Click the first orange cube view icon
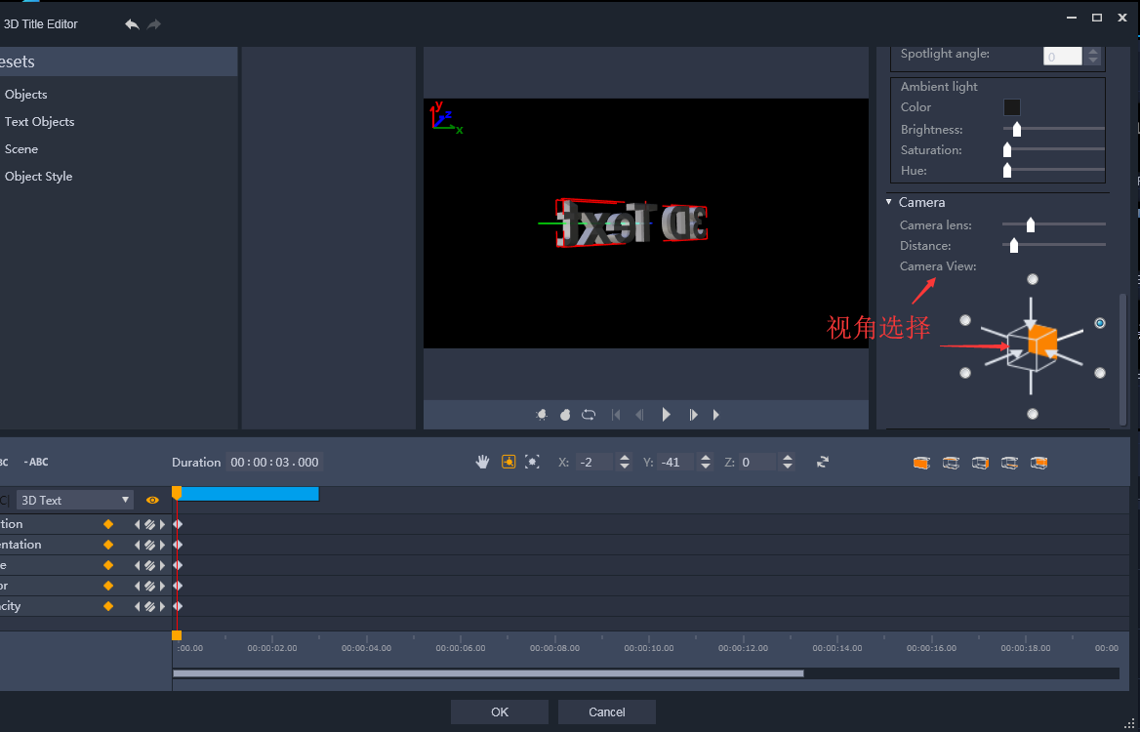Screen dimensions: 1140x732 [921, 463]
